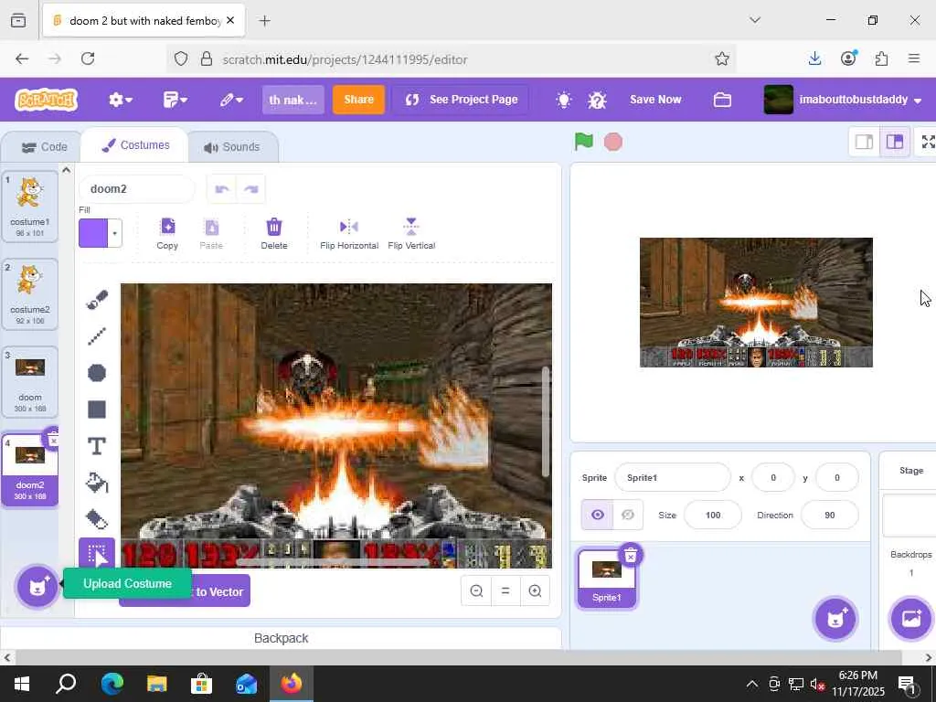Viewport: 936px width, 702px height.
Task: Zoom in the costume canvas
Action: [x=535, y=591]
